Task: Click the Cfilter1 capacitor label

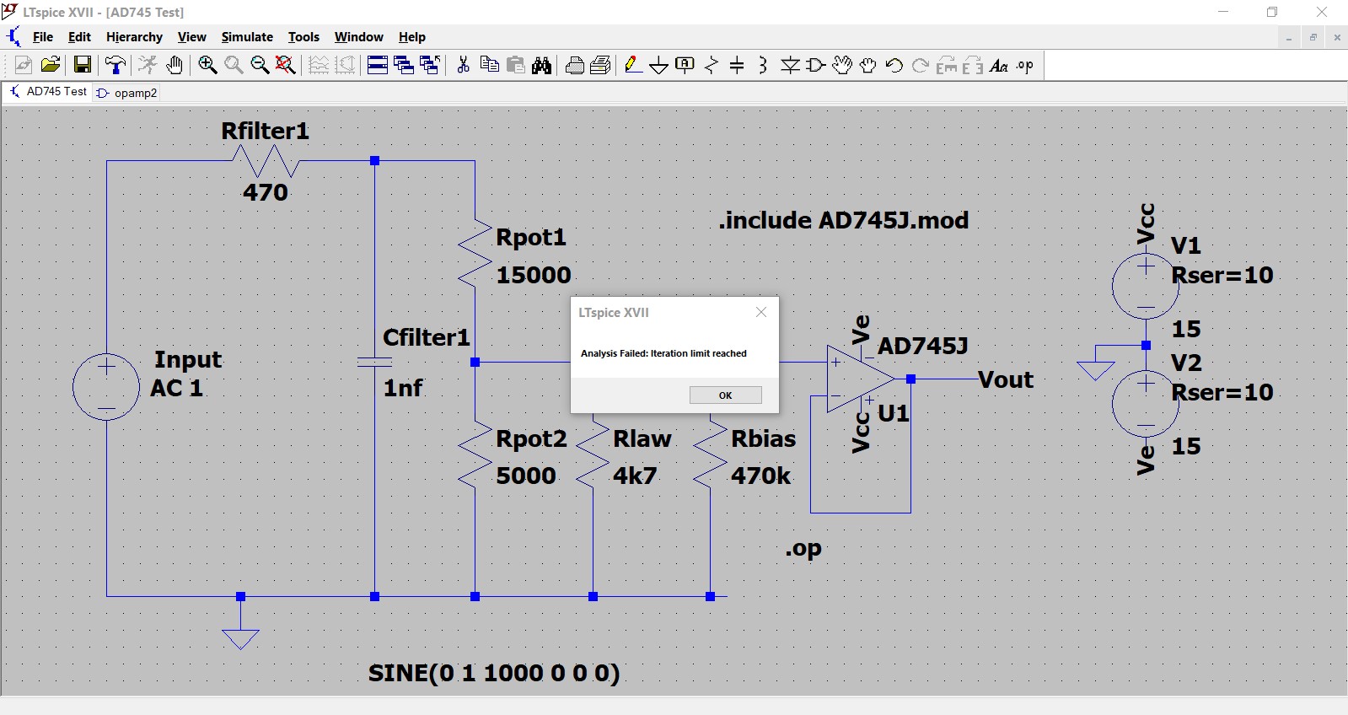Action: pos(427,337)
